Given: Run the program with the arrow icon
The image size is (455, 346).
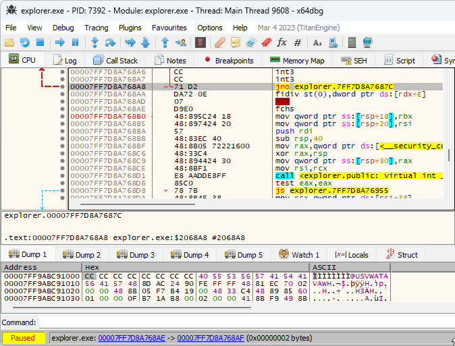Looking at the screenshot, I should tap(60, 42).
